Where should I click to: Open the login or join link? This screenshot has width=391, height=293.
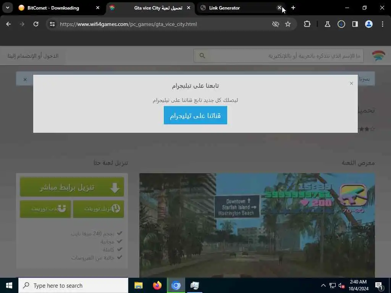pos(33,56)
